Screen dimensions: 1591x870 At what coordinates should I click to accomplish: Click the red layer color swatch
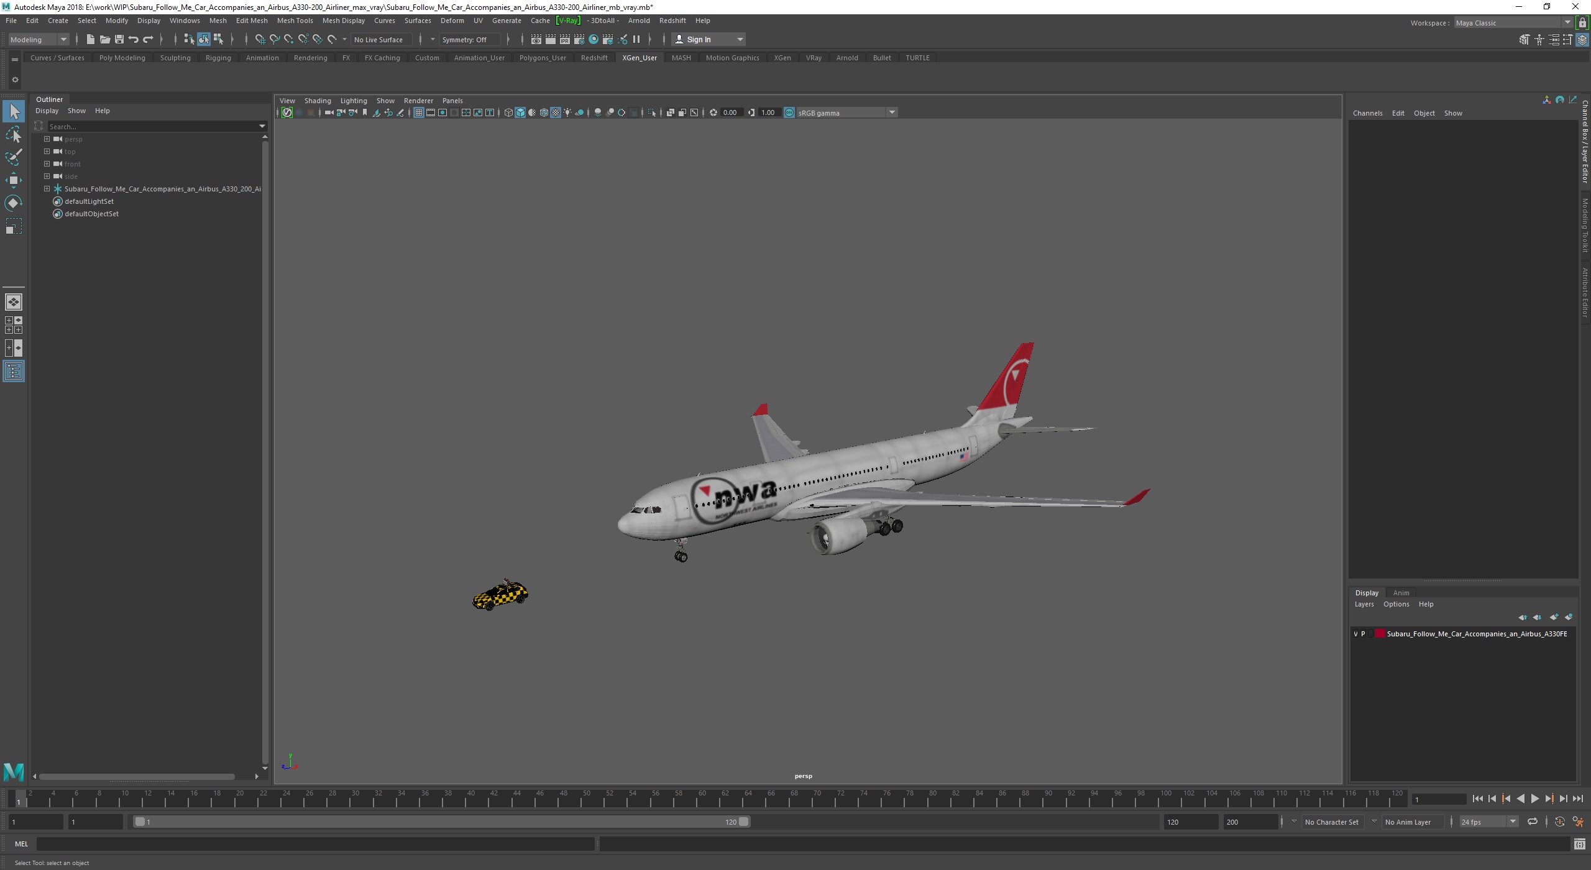point(1380,634)
